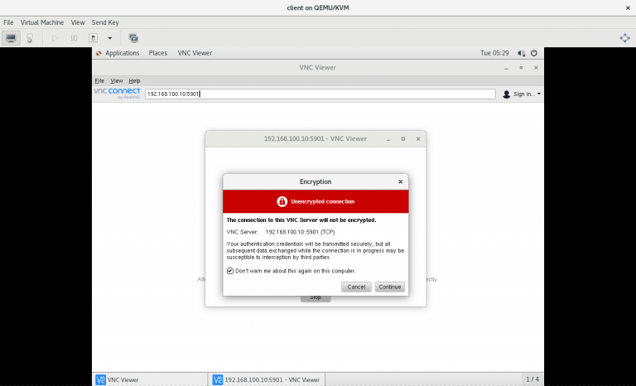The image size is (636, 386).
Task: Open the GNOME Applications menu
Action: [x=118, y=53]
